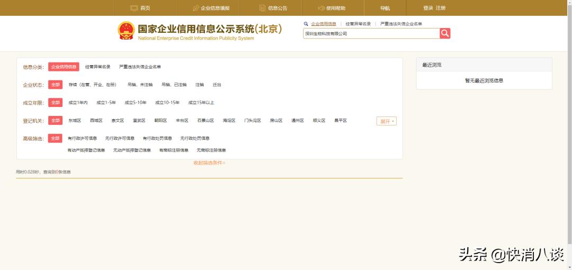Collapse filters via 收起筛选条件

[209, 163]
